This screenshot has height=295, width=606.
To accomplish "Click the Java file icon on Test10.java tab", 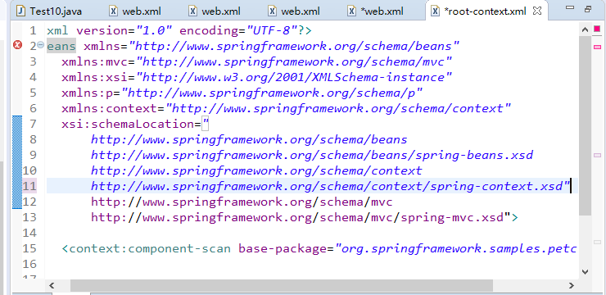I will click(x=21, y=11).
